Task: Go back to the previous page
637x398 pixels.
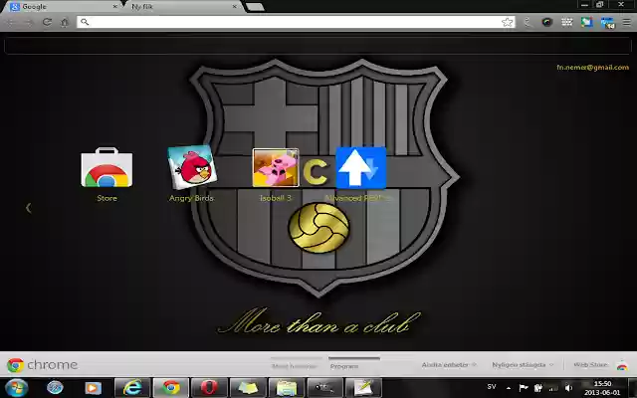Action: pyautogui.click(x=11, y=22)
